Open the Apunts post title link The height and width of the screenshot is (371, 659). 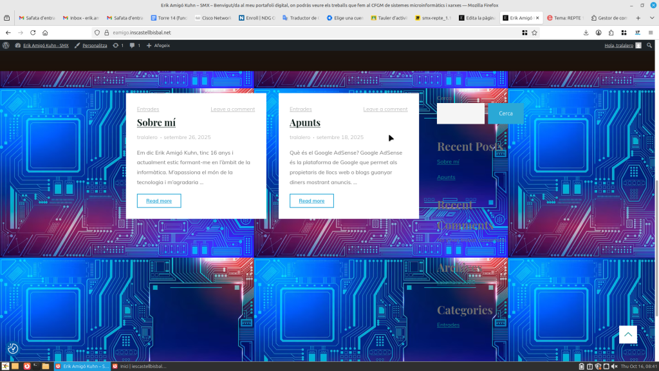pos(305,122)
